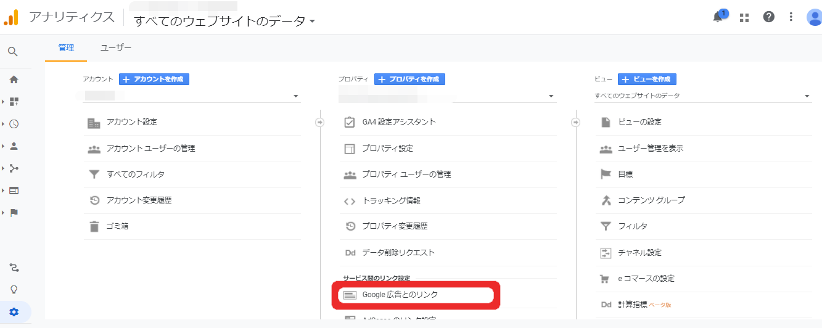Expand the Acquisition section arrow in sidebar
Image resolution: width=822 pixels, height=328 pixels.
click(3, 168)
